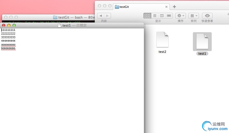Click the line bbbbbbbbb in editor

pyautogui.click(x=8, y=48)
